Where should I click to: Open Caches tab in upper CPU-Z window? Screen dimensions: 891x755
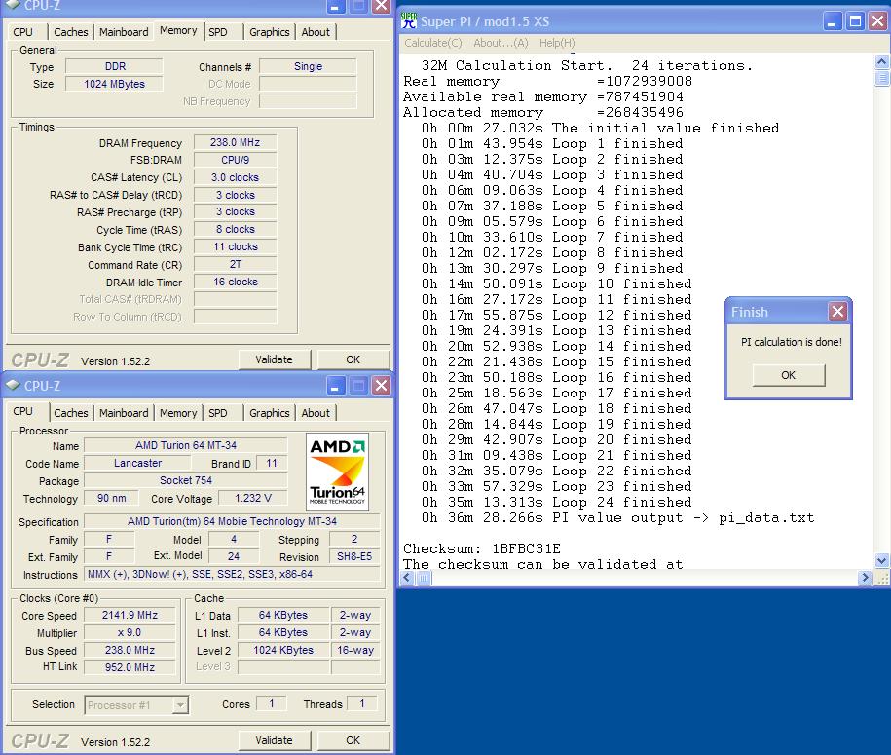pos(70,32)
